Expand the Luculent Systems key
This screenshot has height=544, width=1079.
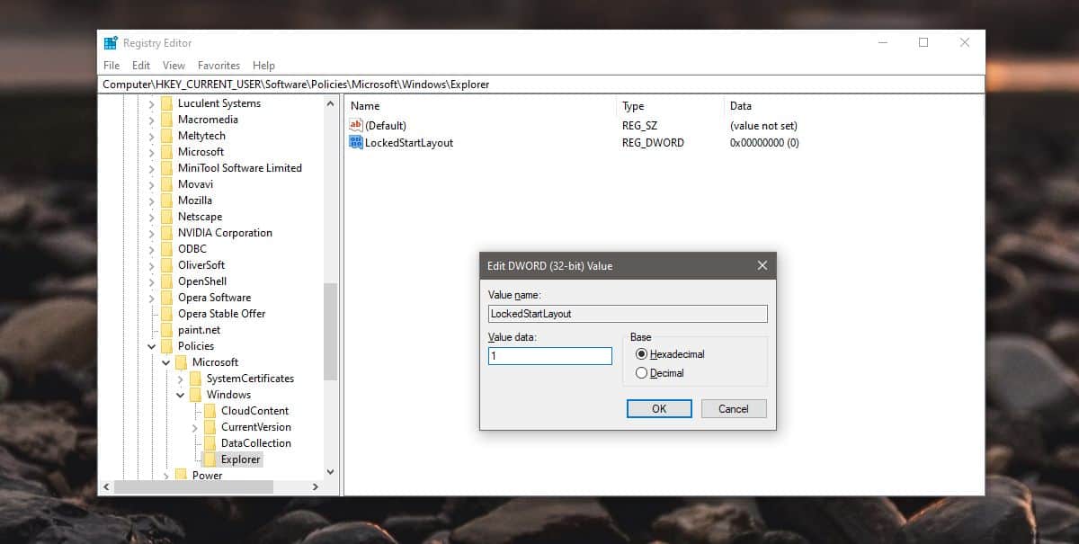[152, 103]
